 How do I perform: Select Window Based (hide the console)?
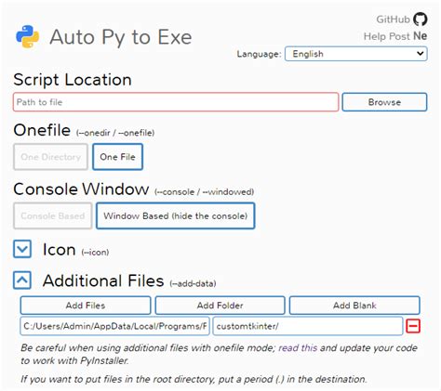tap(176, 215)
